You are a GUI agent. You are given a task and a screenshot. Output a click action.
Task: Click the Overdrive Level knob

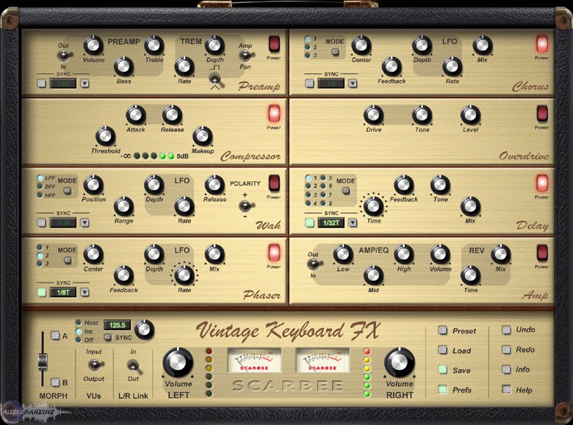point(470,115)
